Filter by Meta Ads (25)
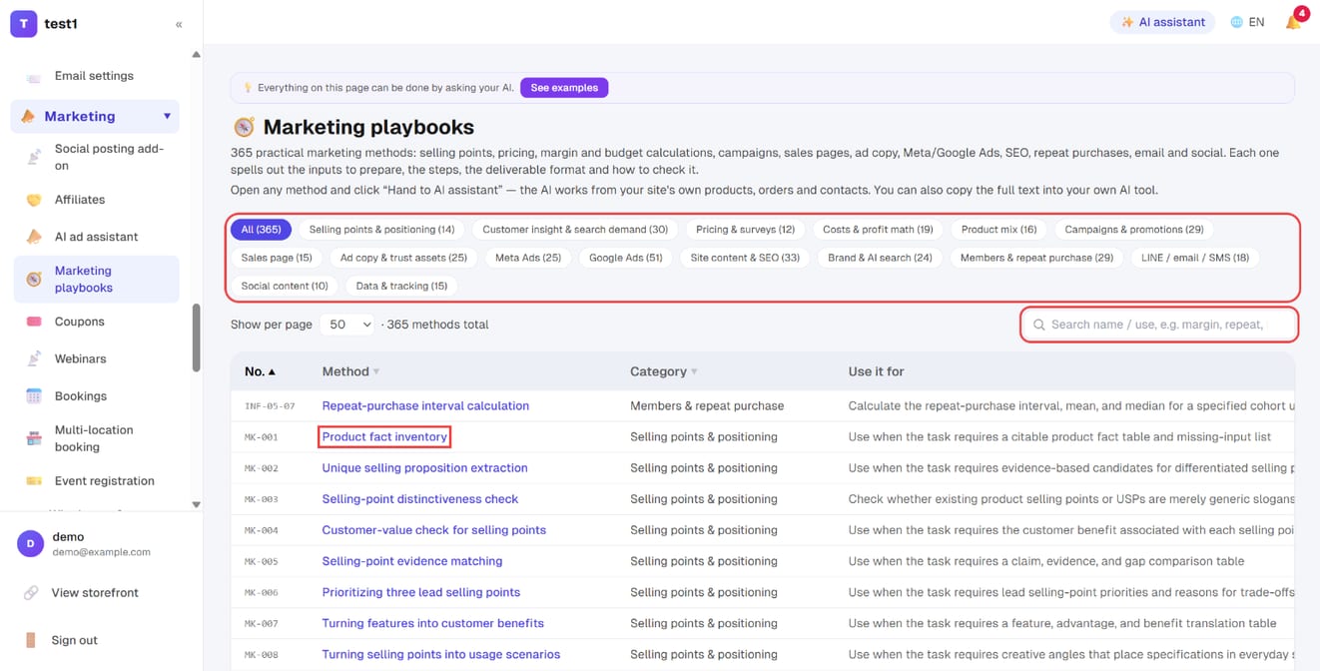Image resolution: width=1320 pixels, height=671 pixels. pyautogui.click(x=528, y=258)
